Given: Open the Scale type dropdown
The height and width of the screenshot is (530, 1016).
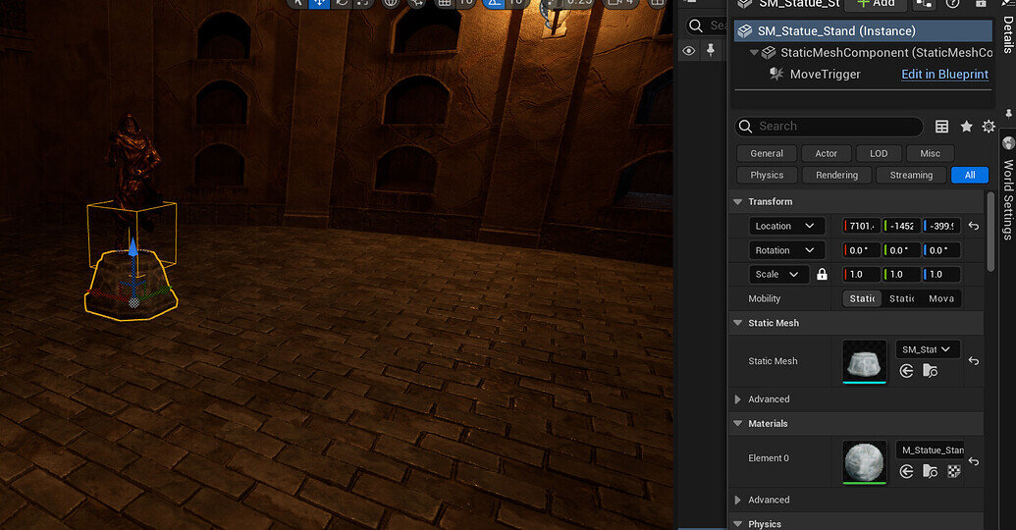Looking at the screenshot, I should pyautogui.click(x=778, y=274).
